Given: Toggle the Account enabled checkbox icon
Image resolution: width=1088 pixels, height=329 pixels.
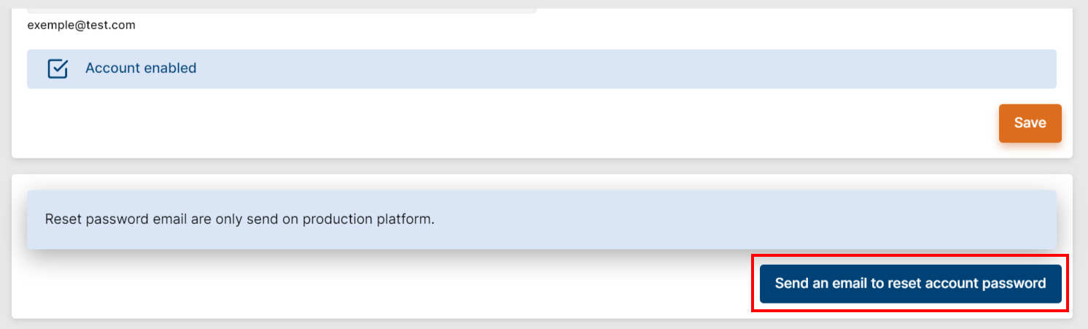Looking at the screenshot, I should [x=58, y=69].
